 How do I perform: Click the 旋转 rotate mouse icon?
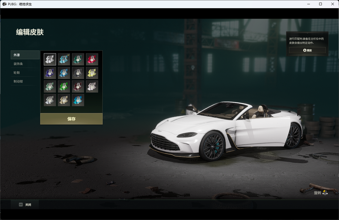(x=325, y=193)
